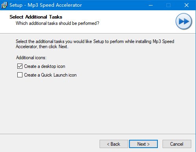Minimize the Setup window

(151, 5)
